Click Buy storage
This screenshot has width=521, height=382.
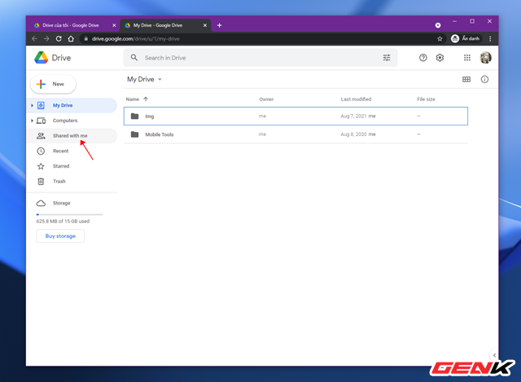point(60,236)
